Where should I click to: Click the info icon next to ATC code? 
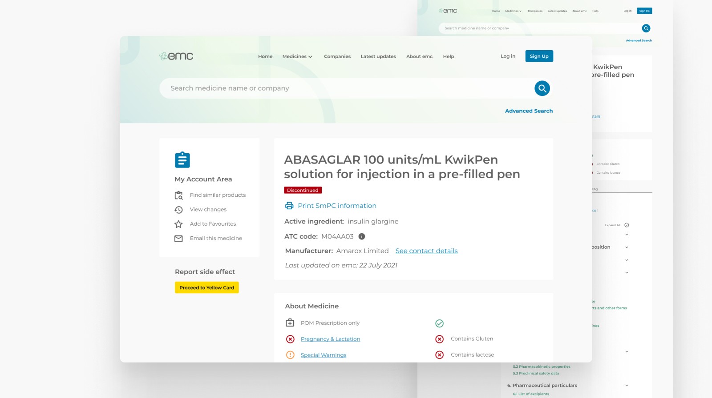[x=362, y=236]
